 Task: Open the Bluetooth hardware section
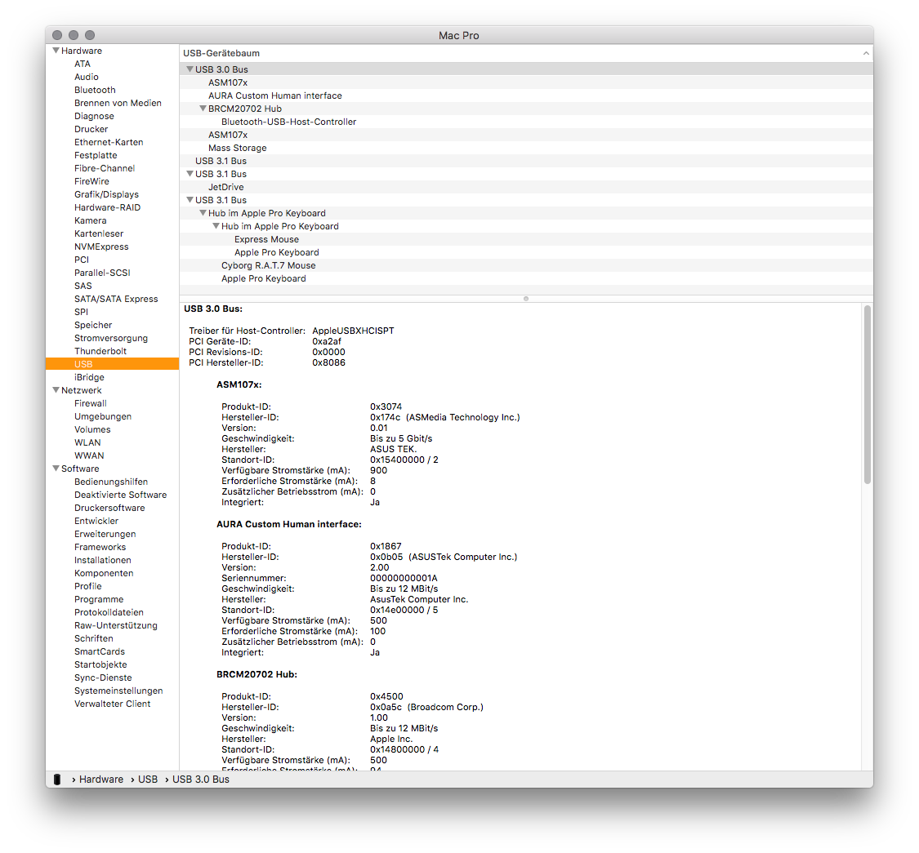click(95, 90)
